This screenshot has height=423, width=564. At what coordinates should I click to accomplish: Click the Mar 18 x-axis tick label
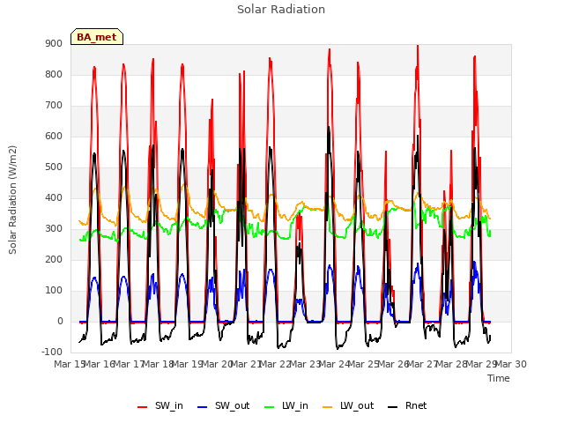click(x=159, y=364)
